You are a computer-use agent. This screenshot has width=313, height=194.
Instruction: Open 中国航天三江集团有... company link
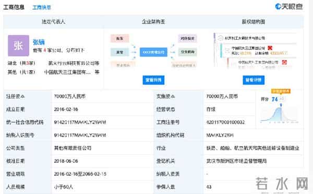pos(67,72)
